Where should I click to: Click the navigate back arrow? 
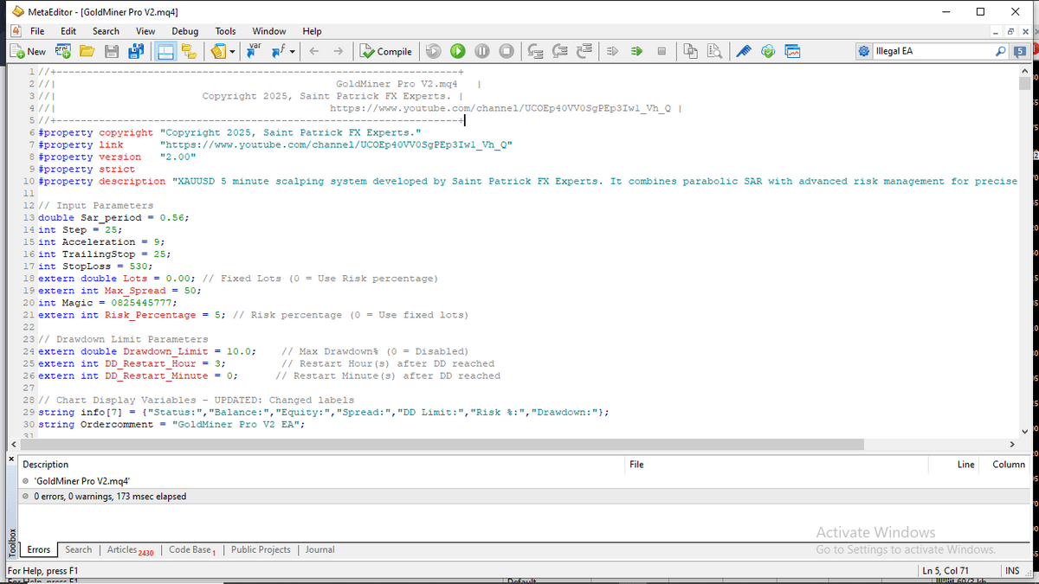tap(315, 51)
